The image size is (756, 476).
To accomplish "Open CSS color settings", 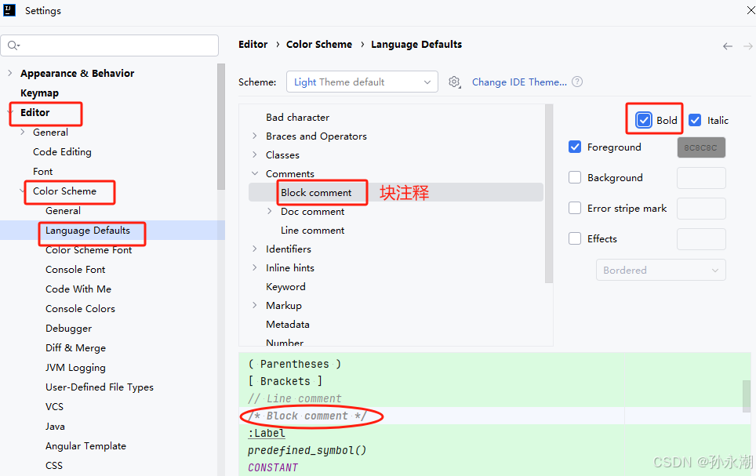I will 54,465.
